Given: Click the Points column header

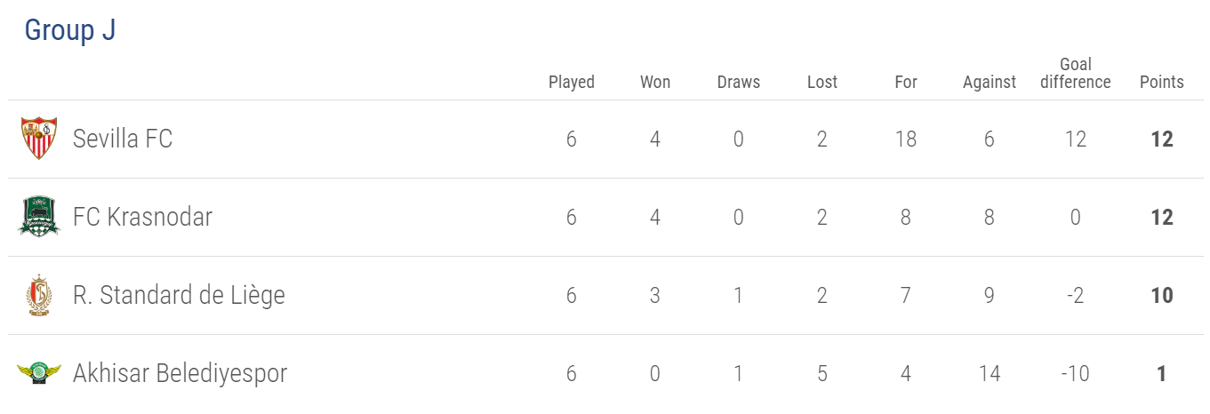Looking at the screenshot, I should click(1162, 82).
